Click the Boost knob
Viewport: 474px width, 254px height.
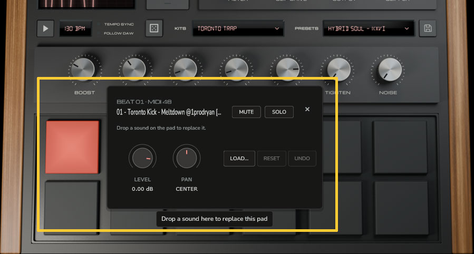[83, 70]
